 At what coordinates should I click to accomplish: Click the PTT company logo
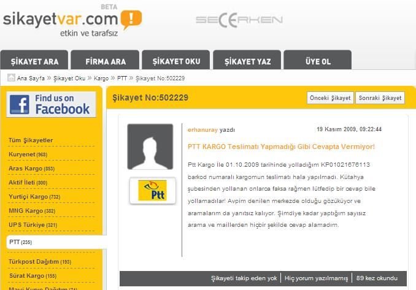pos(153,191)
